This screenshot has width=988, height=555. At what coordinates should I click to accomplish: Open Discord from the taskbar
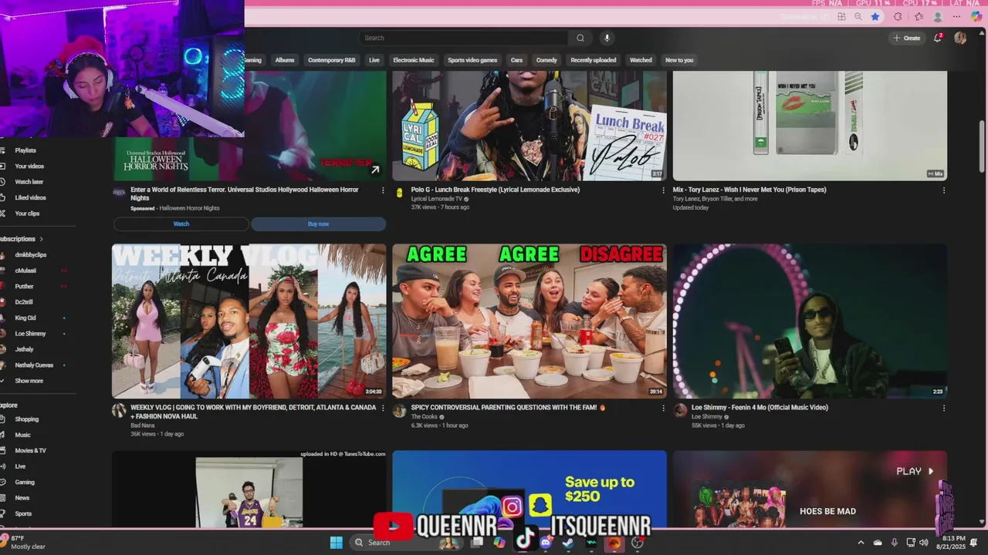click(x=546, y=543)
